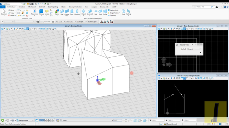Toggle view 4 button in view group
This screenshot has width=229, height=128.
click(x=45, y=120)
